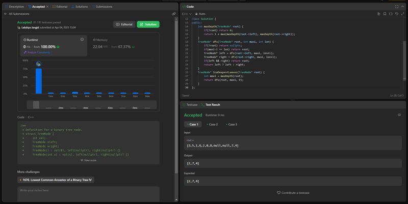Open the Testcase tab
The image size is (408, 204).
[x=191, y=104]
